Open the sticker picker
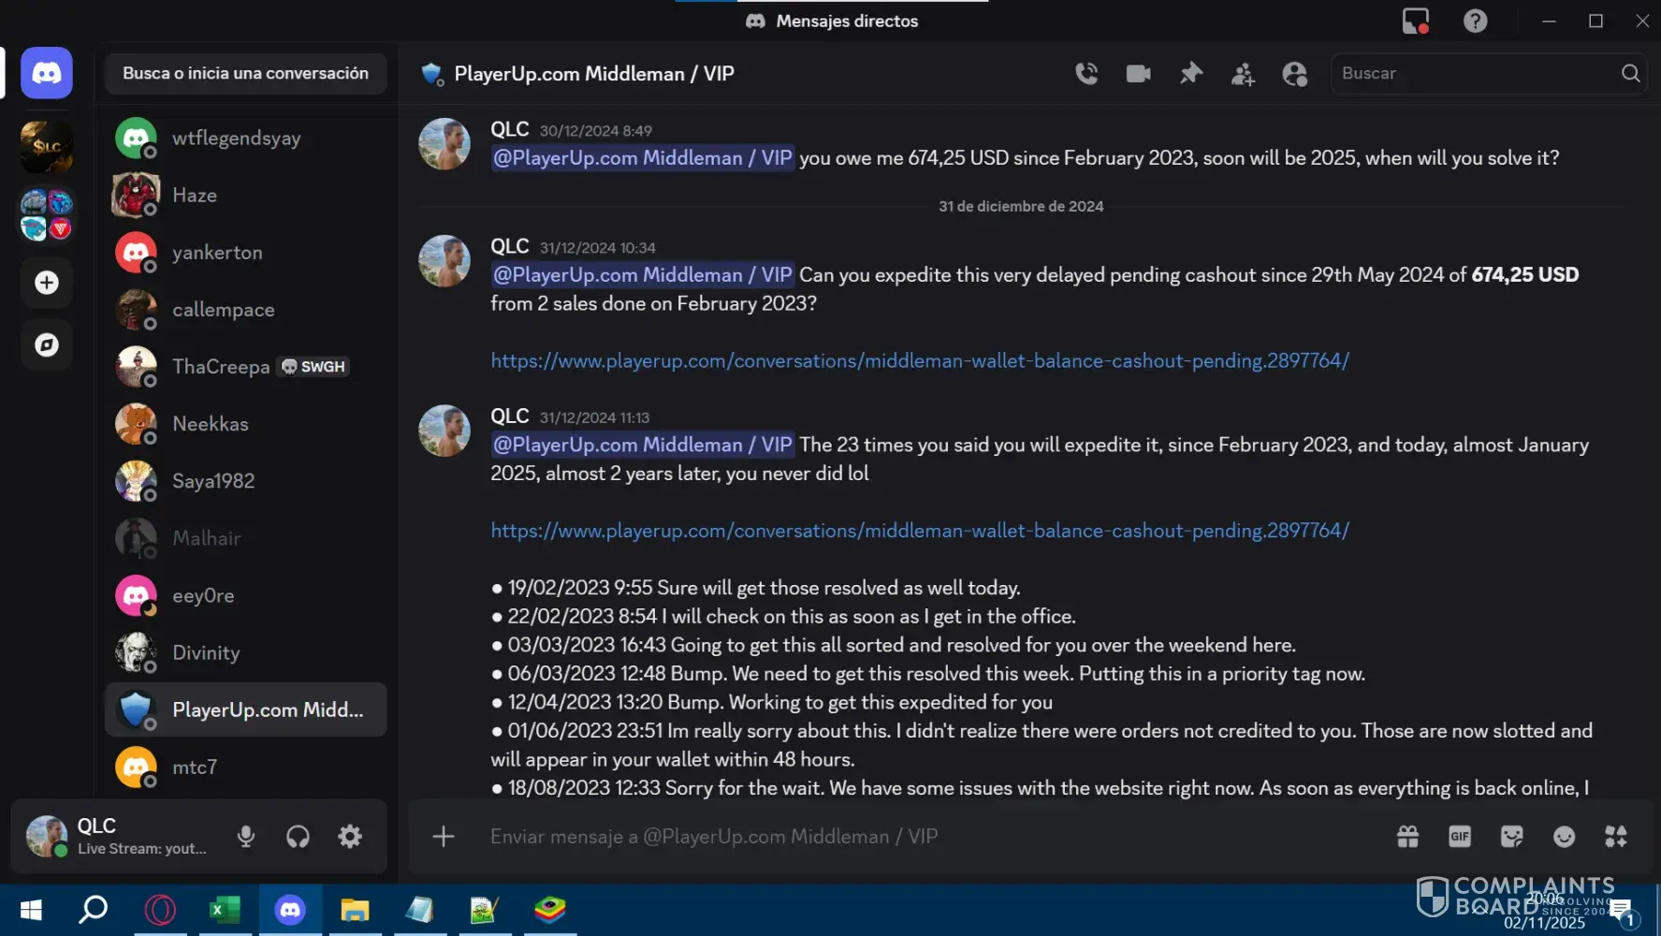The height and width of the screenshot is (936, 1661). point(1511,836)
